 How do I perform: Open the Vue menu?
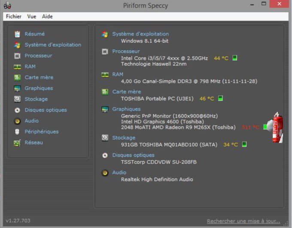(32, 17)
